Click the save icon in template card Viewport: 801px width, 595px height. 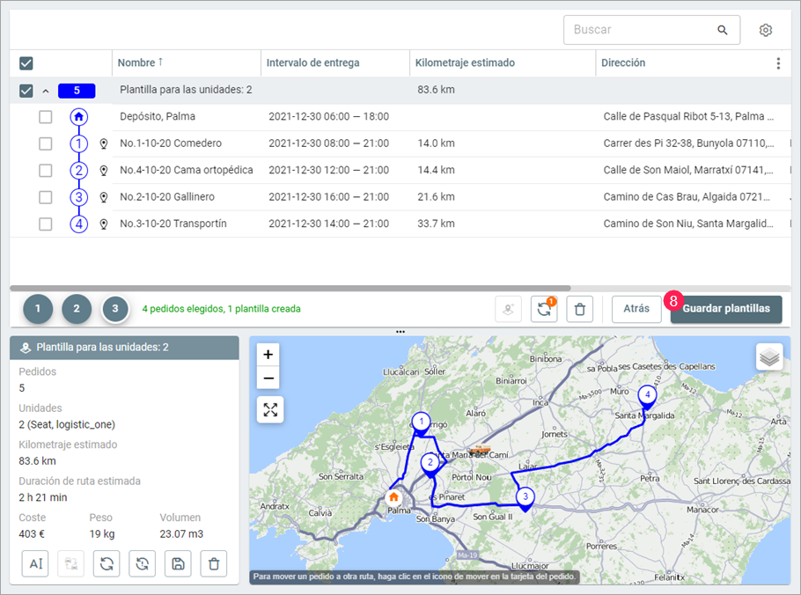(x=178, y=563)
